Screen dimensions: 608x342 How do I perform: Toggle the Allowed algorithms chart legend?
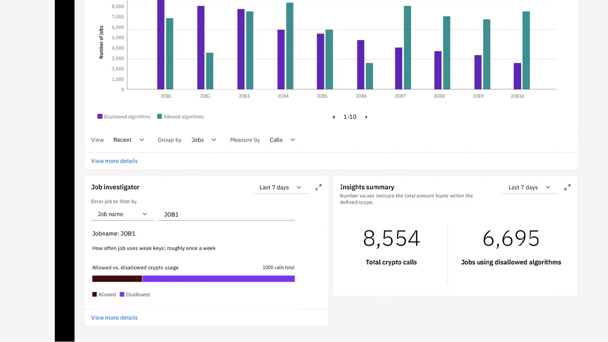180,117
